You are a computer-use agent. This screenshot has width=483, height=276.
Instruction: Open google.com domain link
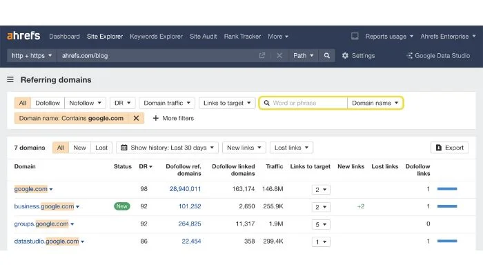[31, 189]
